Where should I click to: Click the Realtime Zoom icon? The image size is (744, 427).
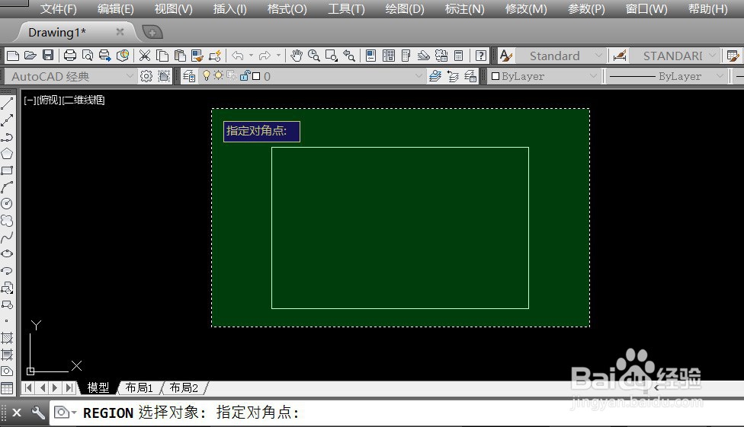[x=313, y=56]
